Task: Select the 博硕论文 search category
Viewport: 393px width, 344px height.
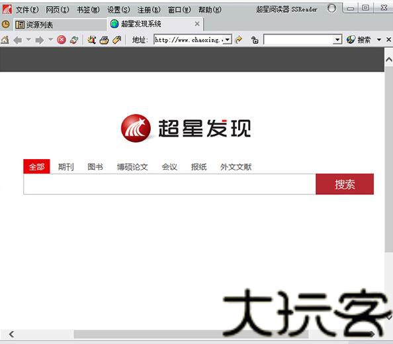Action: tap(132, 167)
